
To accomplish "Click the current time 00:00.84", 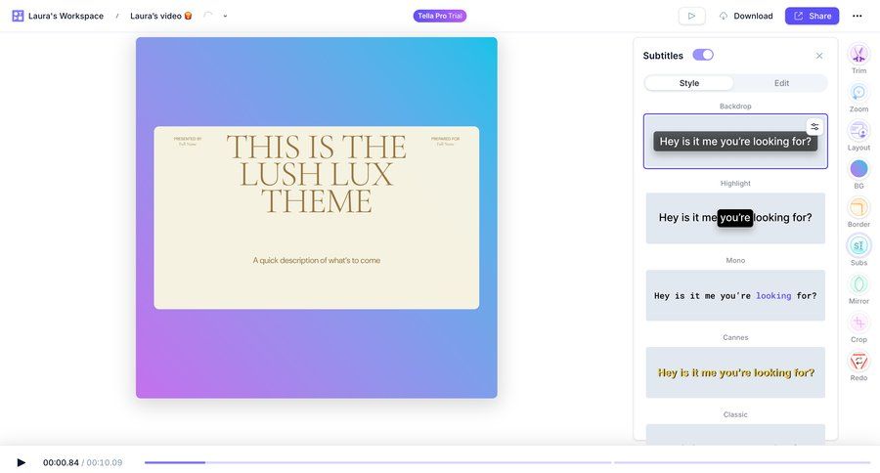I will 61,462.
